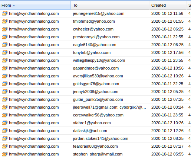Open message sent to jleerowell71@gmail.com
191x157 pixels.
point(95,107)
